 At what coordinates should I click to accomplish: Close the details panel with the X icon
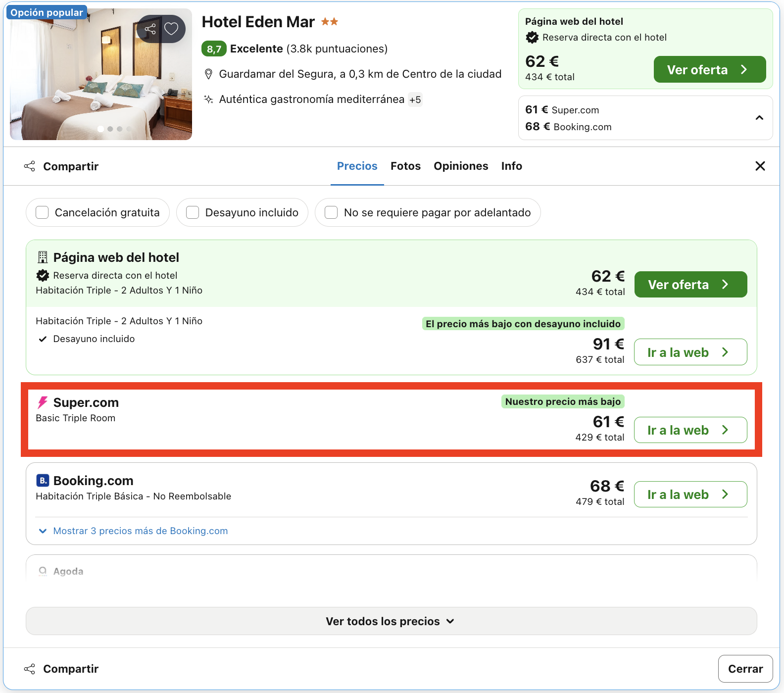click(760, 166)
